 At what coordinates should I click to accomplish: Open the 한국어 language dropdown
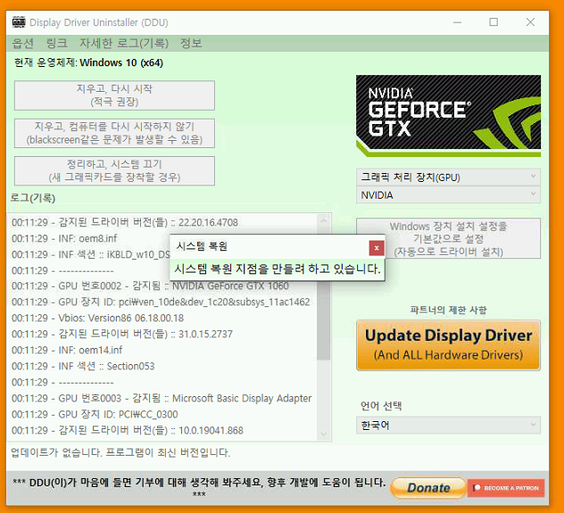448,426
